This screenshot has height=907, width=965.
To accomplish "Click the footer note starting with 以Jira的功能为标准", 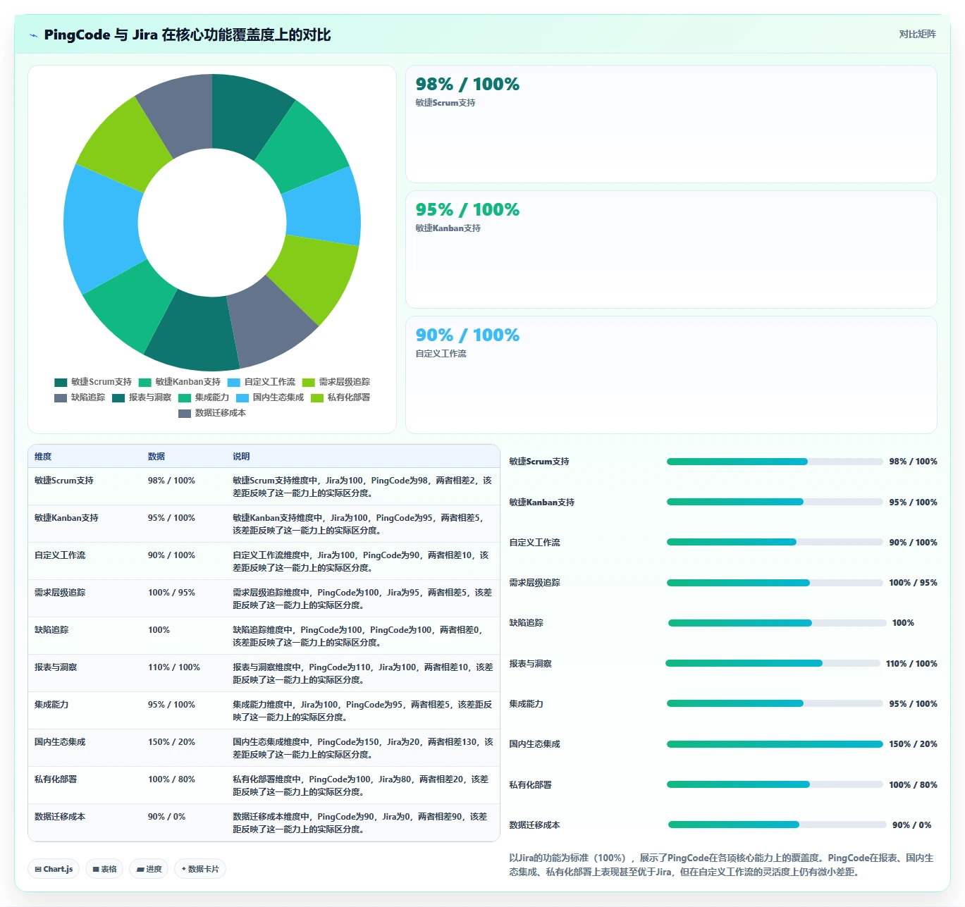I will (722, 865).
